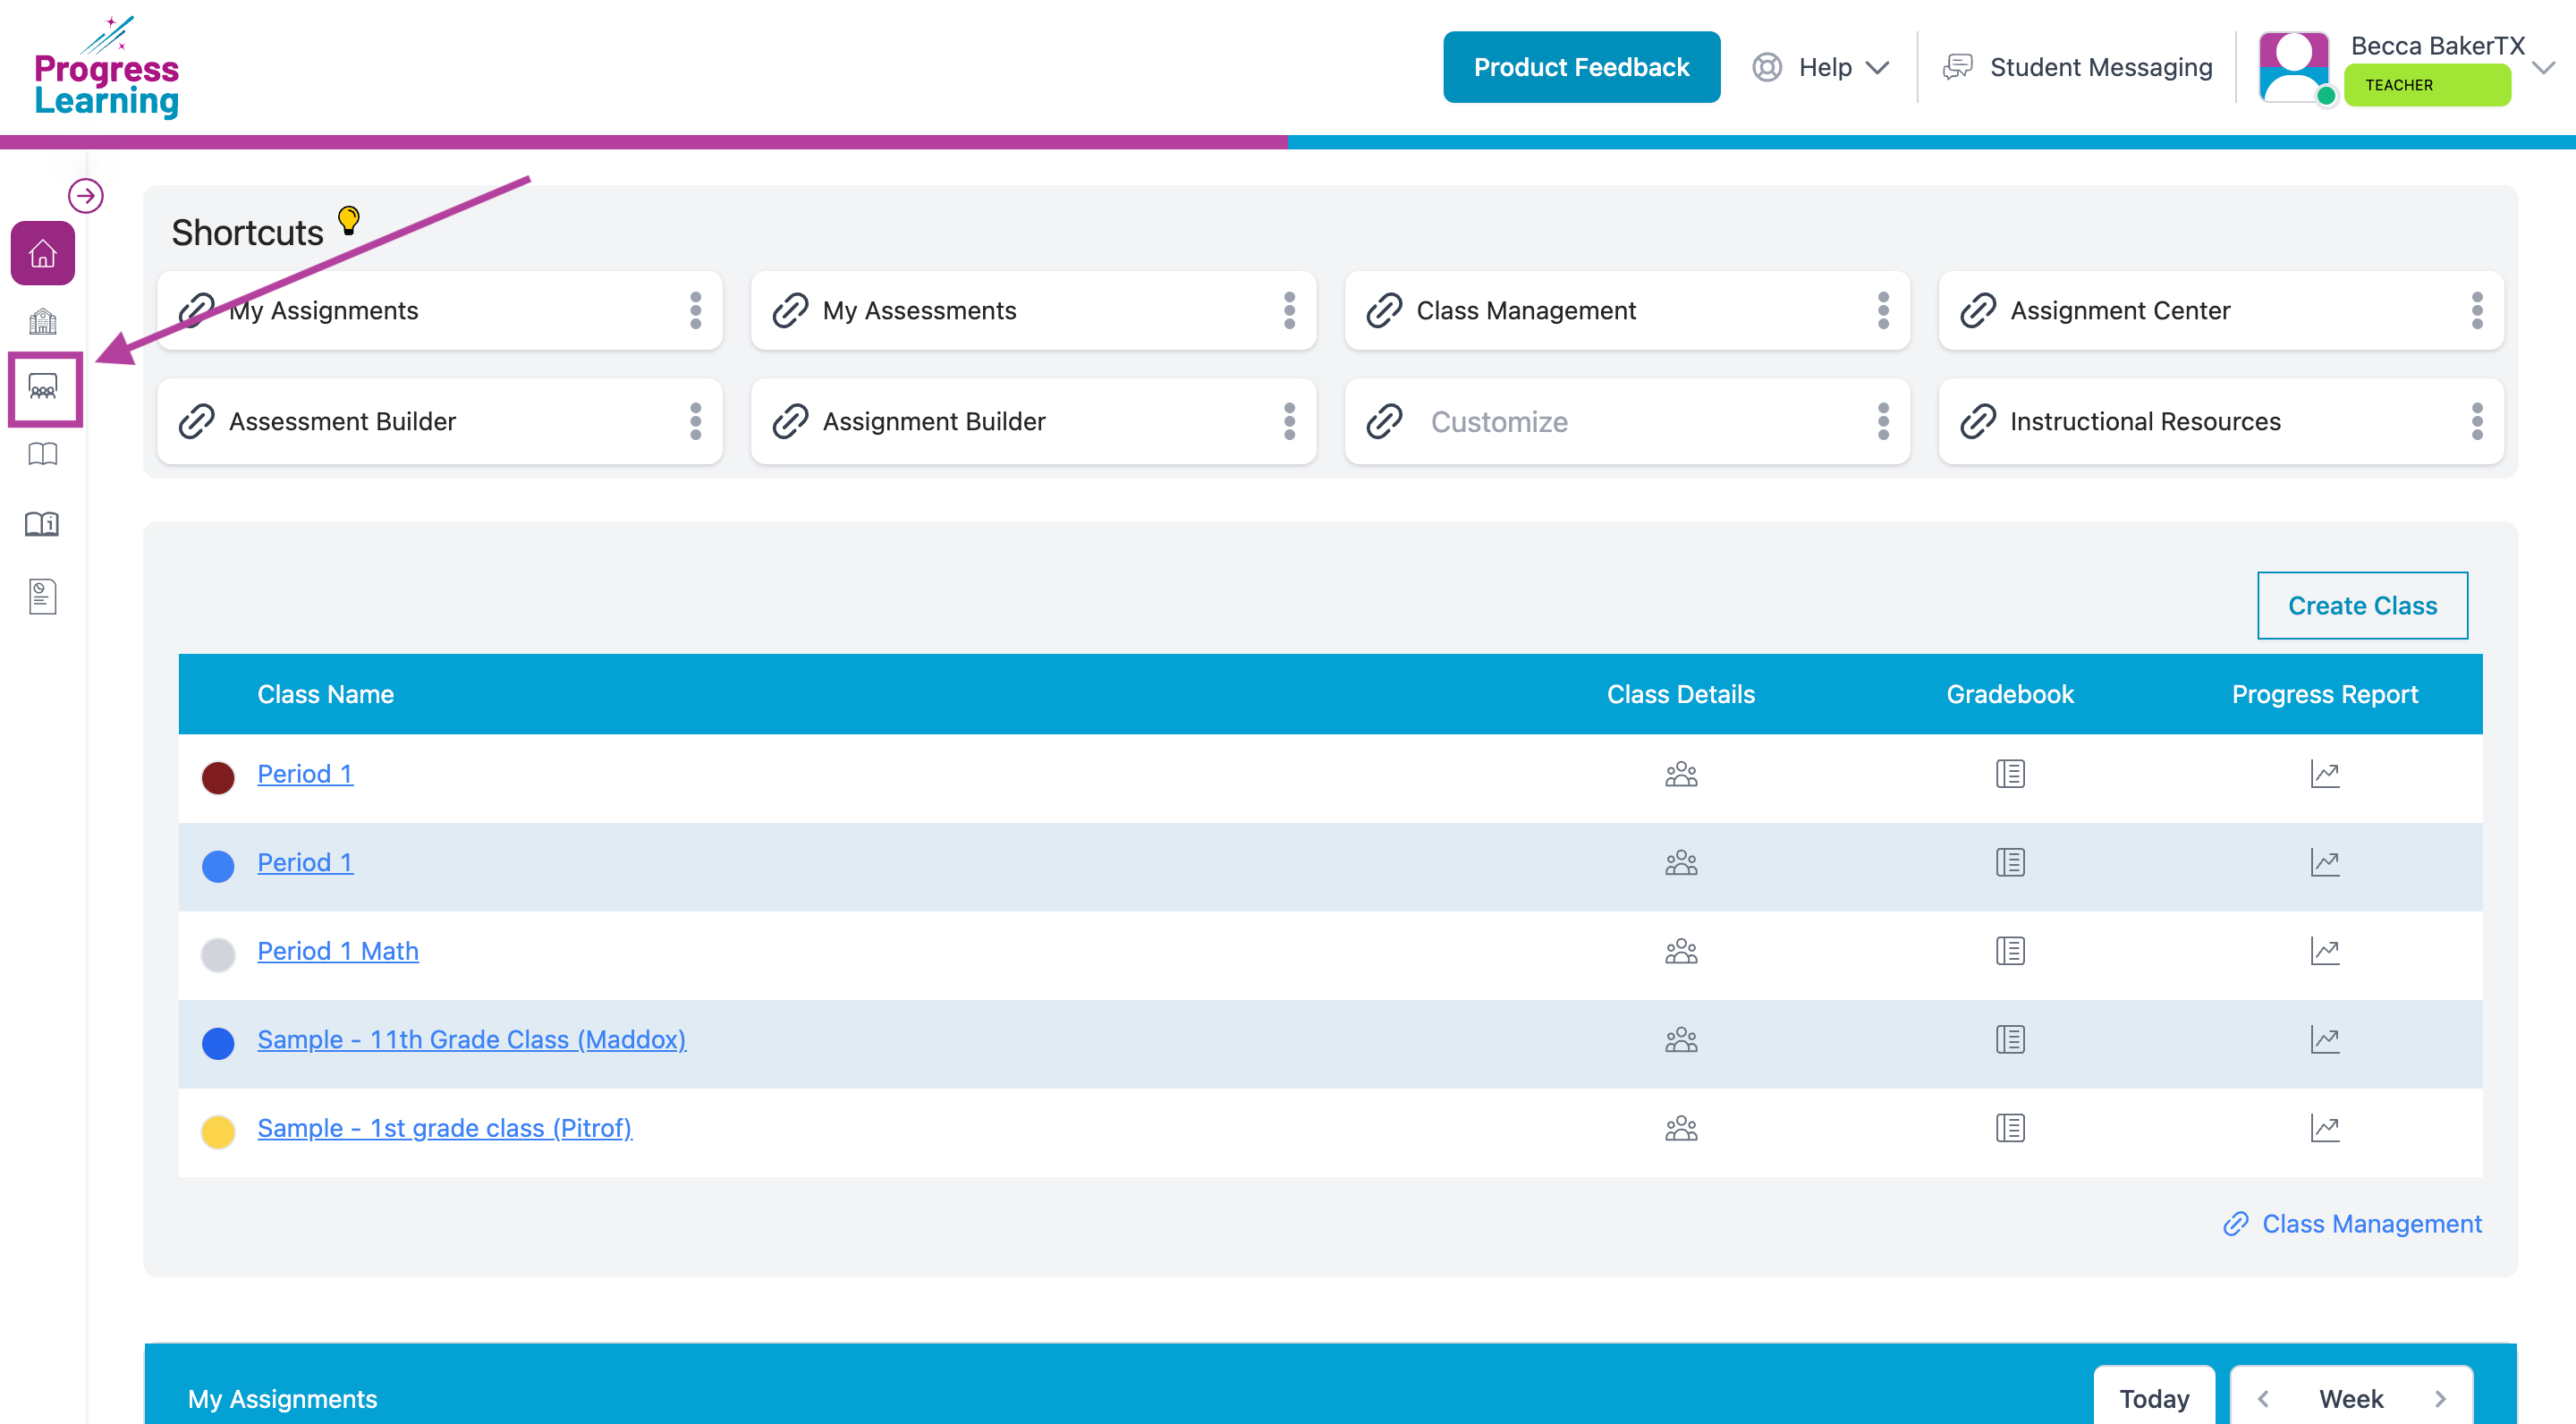Click the Class Name column header
2576x1424 pixels.
pyautogui.click(x=325, y=694)
